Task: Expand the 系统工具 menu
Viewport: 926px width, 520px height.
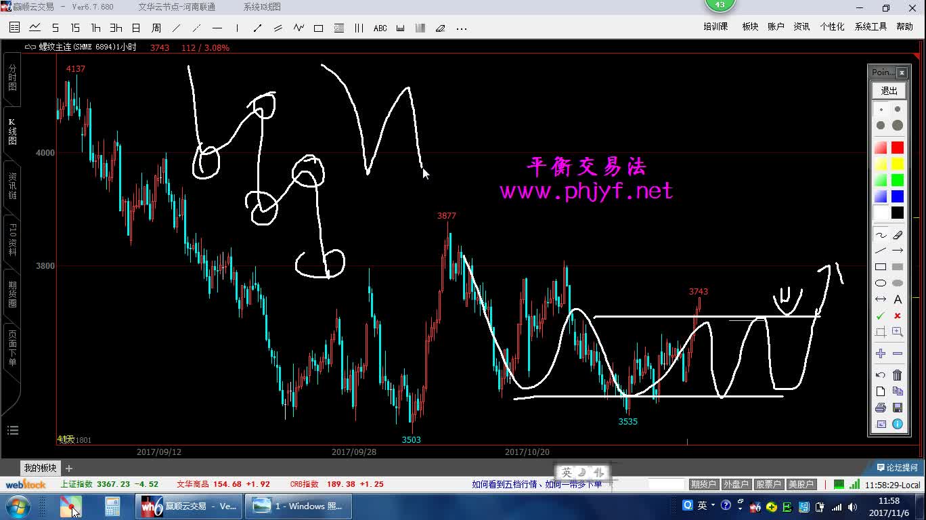Action: [x=870, y=26]
